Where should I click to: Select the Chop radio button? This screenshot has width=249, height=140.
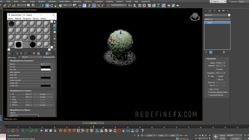click(x=209, y=76)
